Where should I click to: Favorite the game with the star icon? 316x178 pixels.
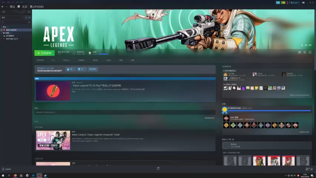pos(310,52)
